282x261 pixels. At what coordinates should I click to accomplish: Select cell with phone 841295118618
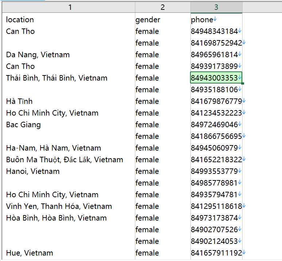point(216,206)
